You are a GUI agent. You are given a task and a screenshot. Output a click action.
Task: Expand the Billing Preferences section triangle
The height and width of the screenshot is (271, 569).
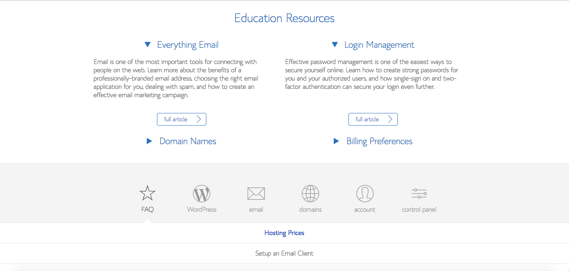point(336,141)
